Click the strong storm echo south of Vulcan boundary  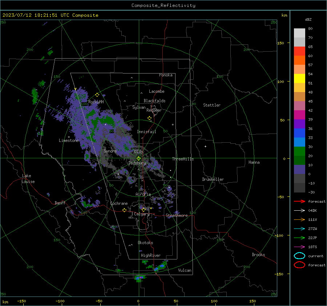point(140,278)
